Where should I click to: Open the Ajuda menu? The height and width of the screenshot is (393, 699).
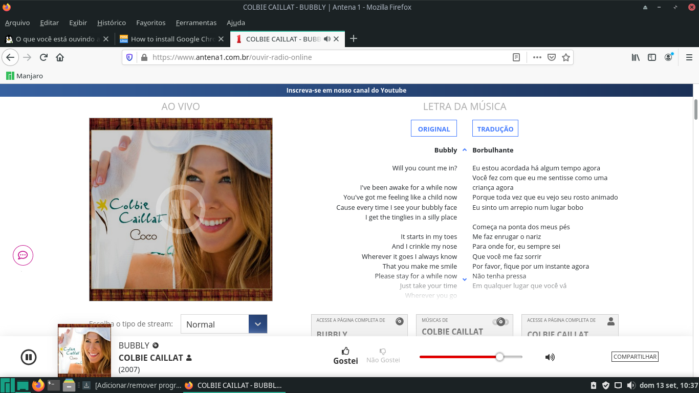236,23
